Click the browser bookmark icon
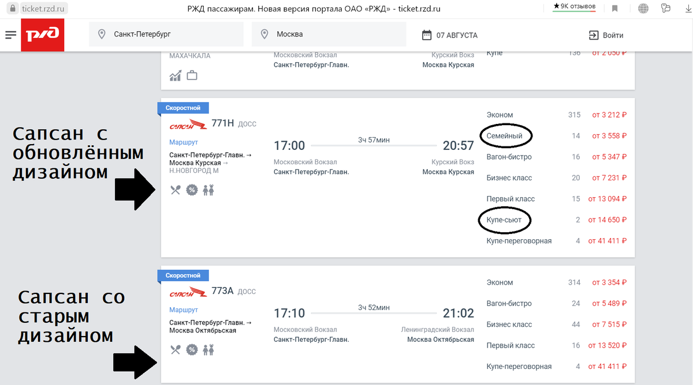The height and width of the screenshot is (385, 693). pyautogui.click(x=616, y=9)
